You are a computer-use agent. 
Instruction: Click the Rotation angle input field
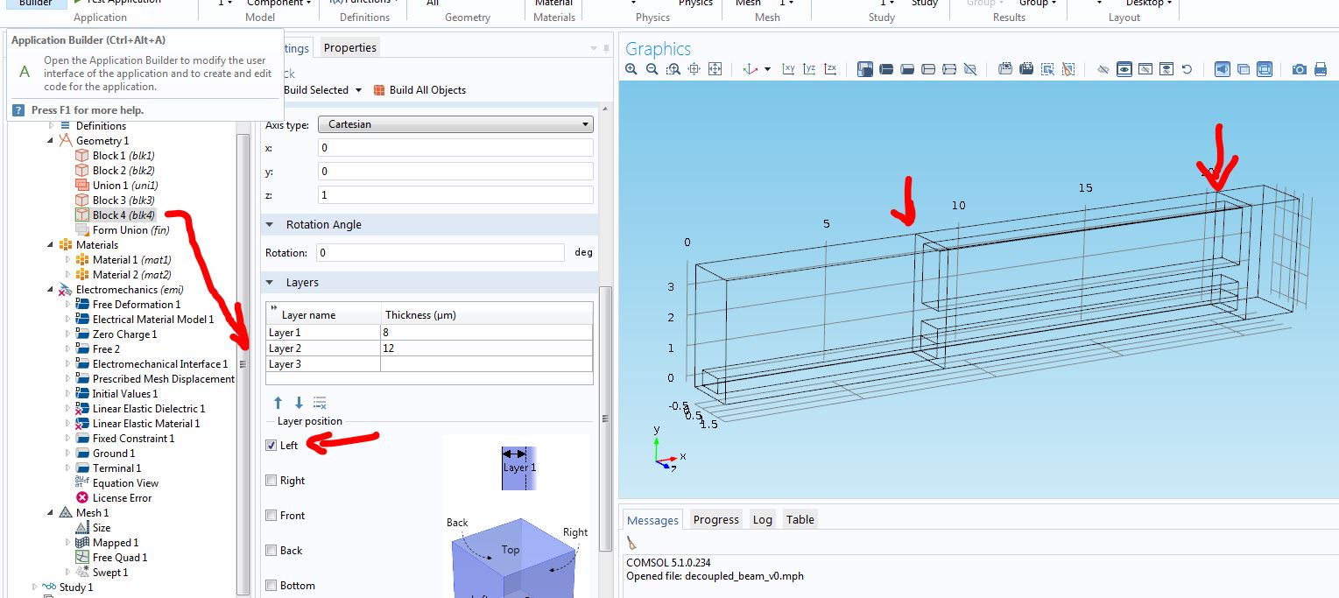[440, 253]
